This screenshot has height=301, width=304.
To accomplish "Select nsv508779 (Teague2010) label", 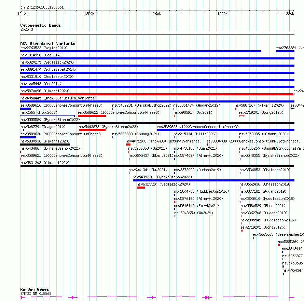I will [x=43, y=127].
